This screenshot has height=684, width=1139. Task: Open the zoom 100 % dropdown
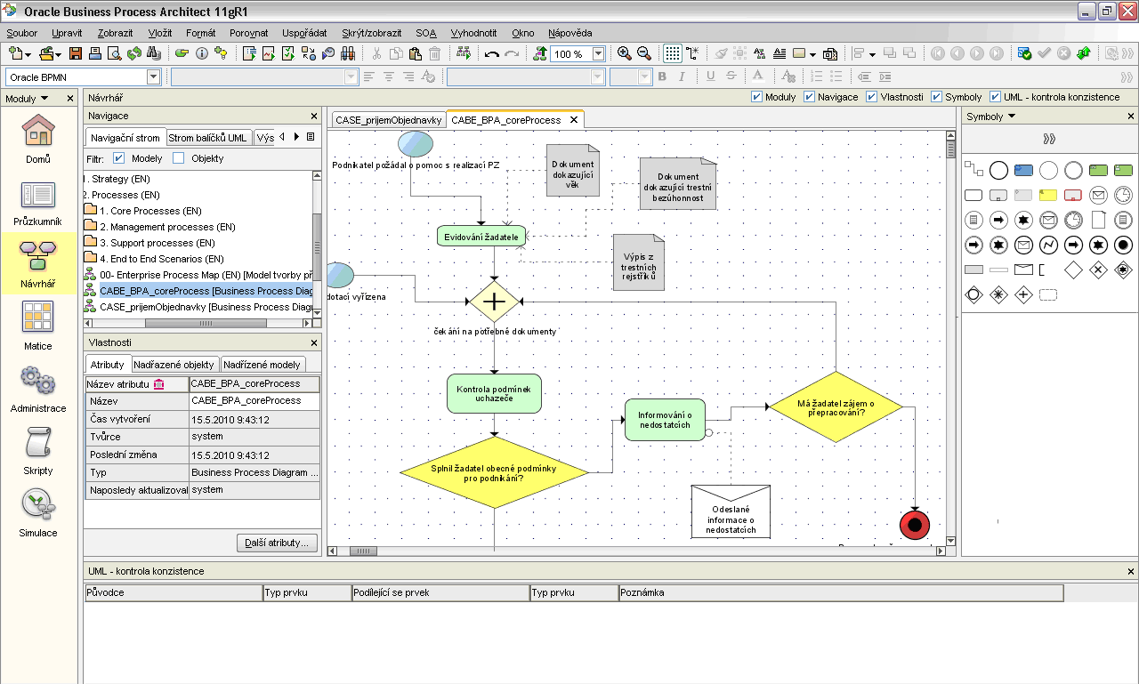(x=598, y=53)
